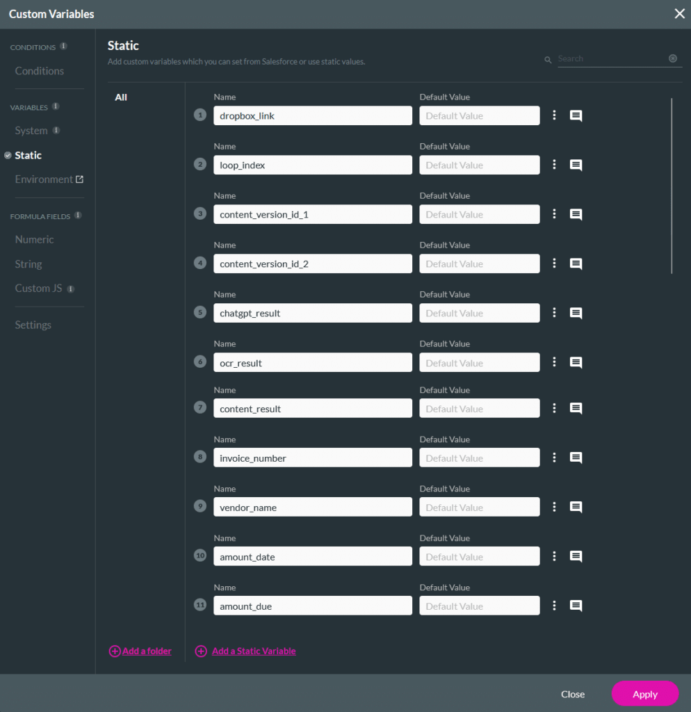Click comment icon for chatgpt_result row
This screenshot has height=712, width=691.
click(x=576, y=314)
